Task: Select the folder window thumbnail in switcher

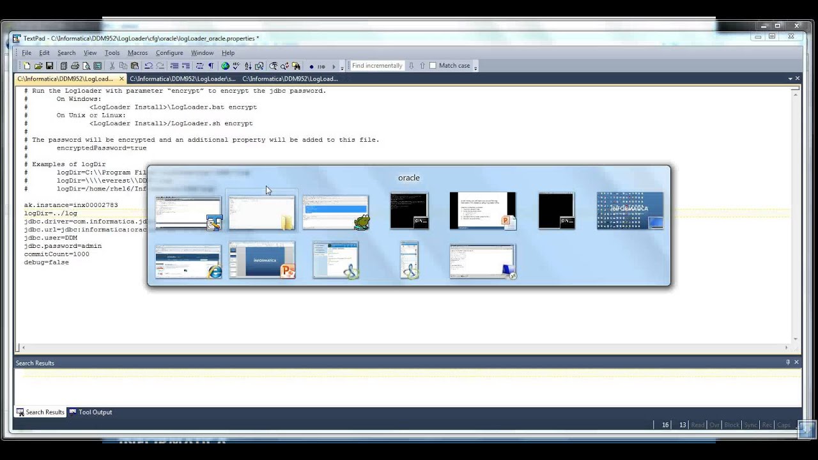Action: (x=261, y=212)
